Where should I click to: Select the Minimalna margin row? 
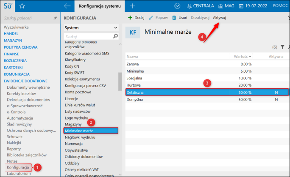point(207,71)
